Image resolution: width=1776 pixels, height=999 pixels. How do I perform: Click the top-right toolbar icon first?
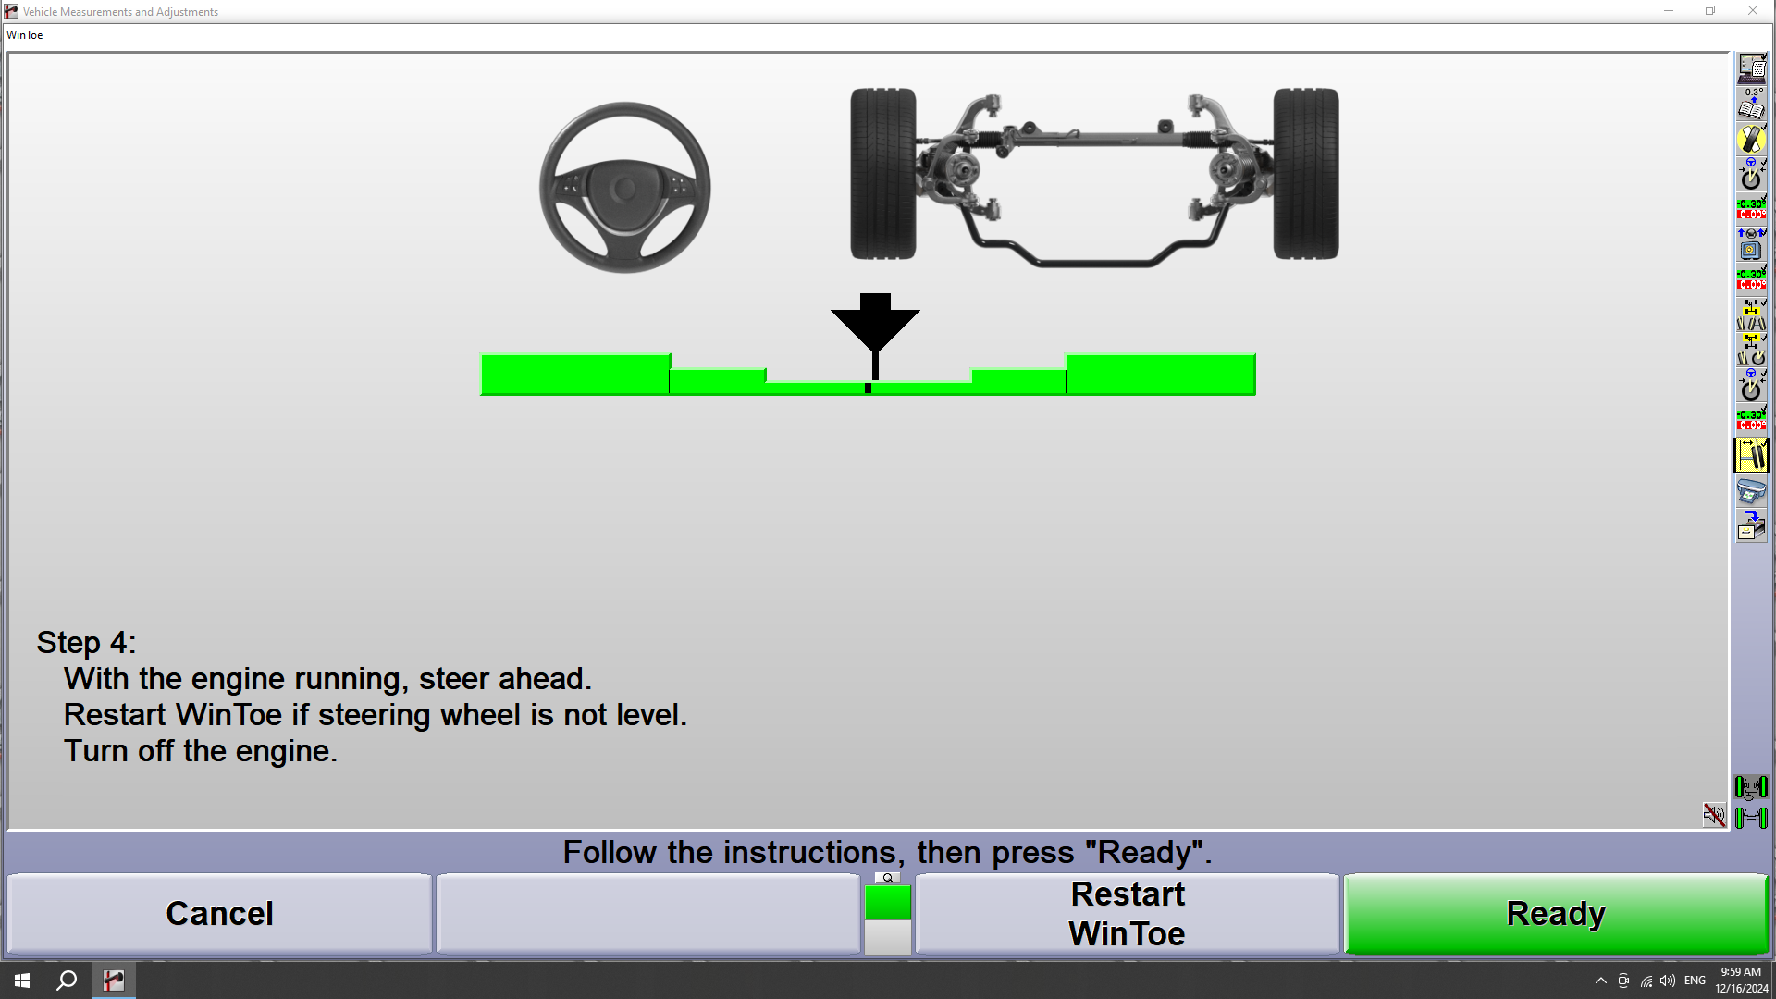(x=1752, y=68)
